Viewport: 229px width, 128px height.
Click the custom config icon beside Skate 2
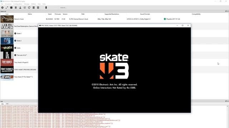click(15, 33)
